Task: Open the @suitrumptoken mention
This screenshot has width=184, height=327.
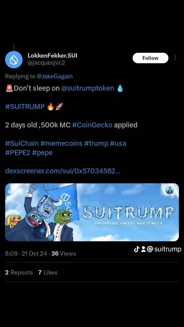Action: pos(88,88)
